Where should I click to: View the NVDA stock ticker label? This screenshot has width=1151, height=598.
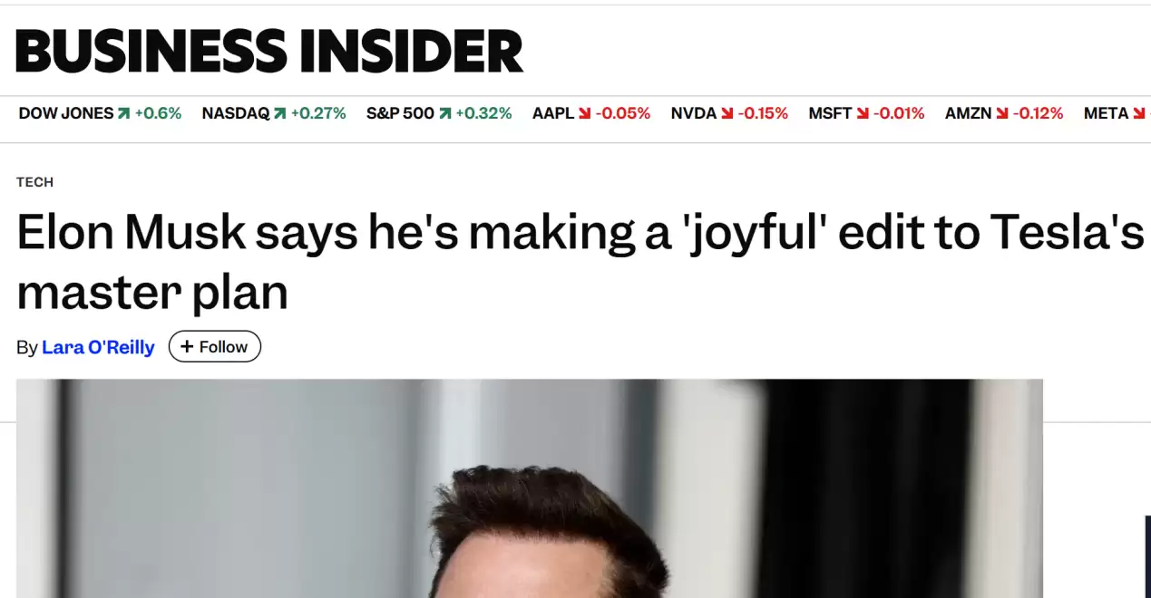[694, 114]
